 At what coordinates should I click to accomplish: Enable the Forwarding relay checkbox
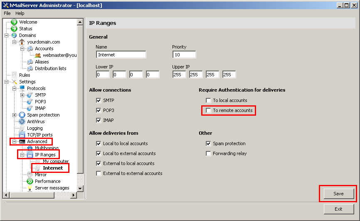click(208, 153)
